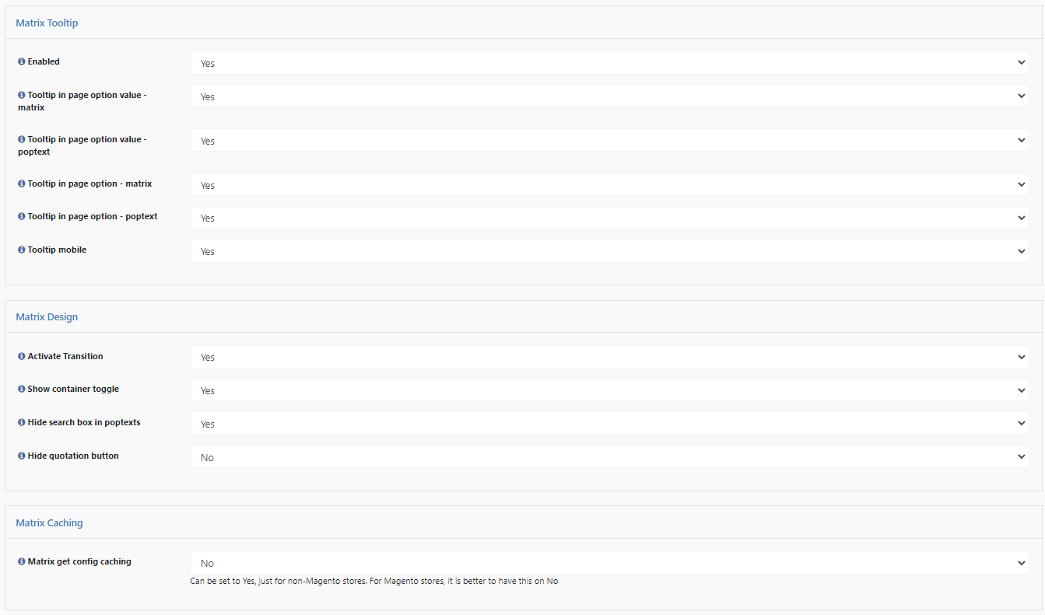This screenshot has width=1045, height=615.
Task: Click info icon for Hide quotation button
Action: tap(22, 456)
